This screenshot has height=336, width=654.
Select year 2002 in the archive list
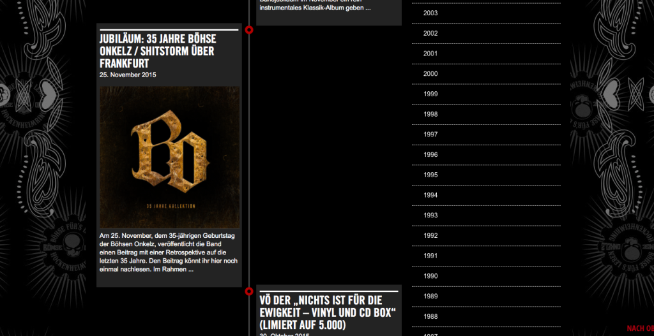coord(430,33)
